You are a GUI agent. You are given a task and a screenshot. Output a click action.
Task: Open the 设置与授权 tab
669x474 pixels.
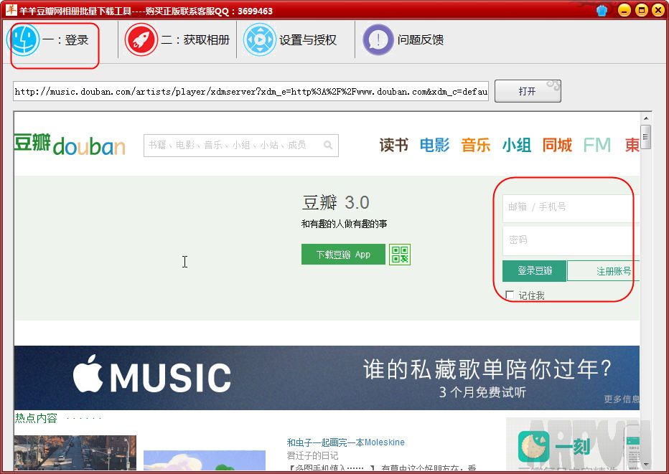(307, 40)
